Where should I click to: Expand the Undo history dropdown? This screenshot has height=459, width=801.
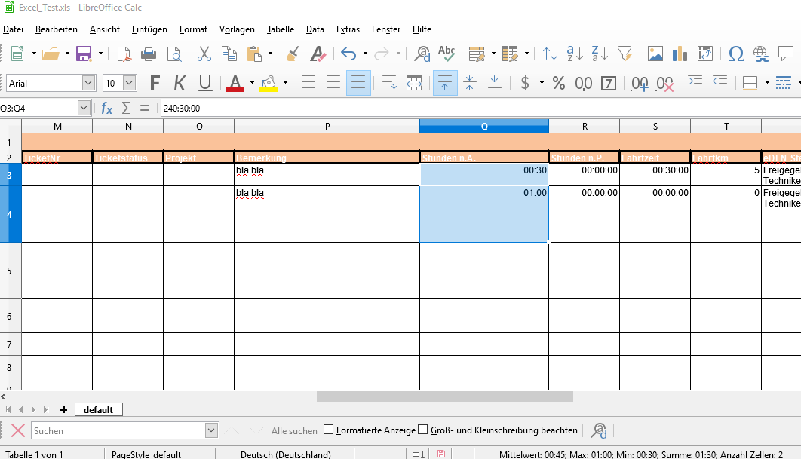point(365,54)
